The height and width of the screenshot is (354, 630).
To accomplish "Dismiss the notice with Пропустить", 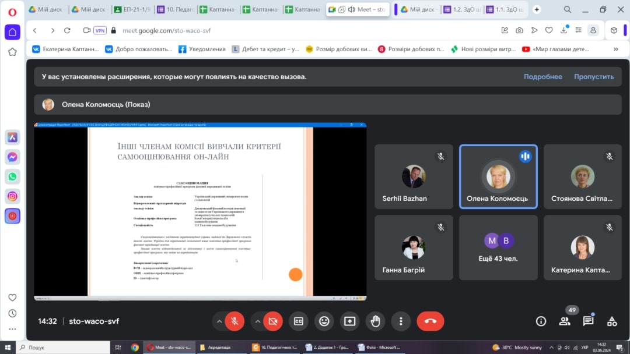I will 594,77.
